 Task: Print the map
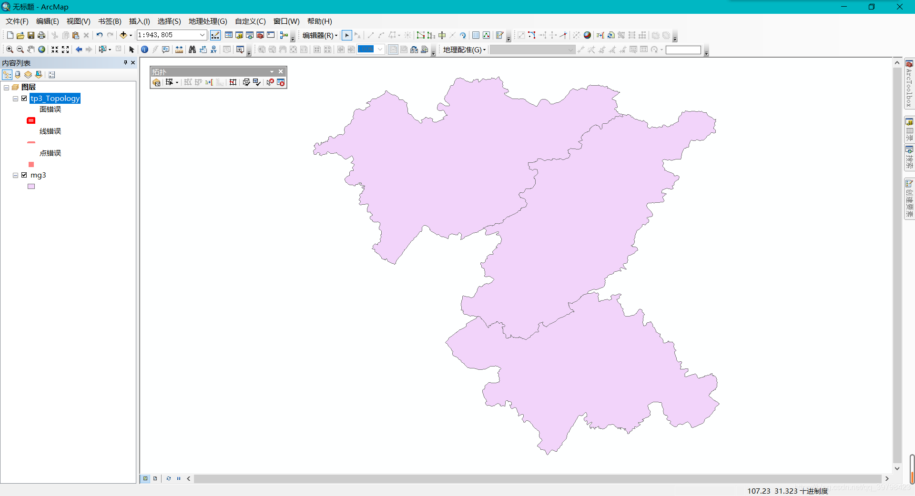coord(41,35)
